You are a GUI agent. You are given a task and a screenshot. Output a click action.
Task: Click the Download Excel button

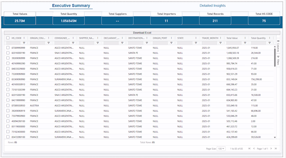pyautogui.click(x=142, y=33)
